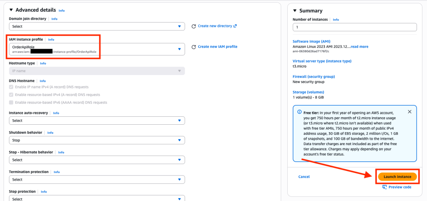This screenshot has width=427, height=201.
Task: Click the New security group text
Action: [309, 82]
